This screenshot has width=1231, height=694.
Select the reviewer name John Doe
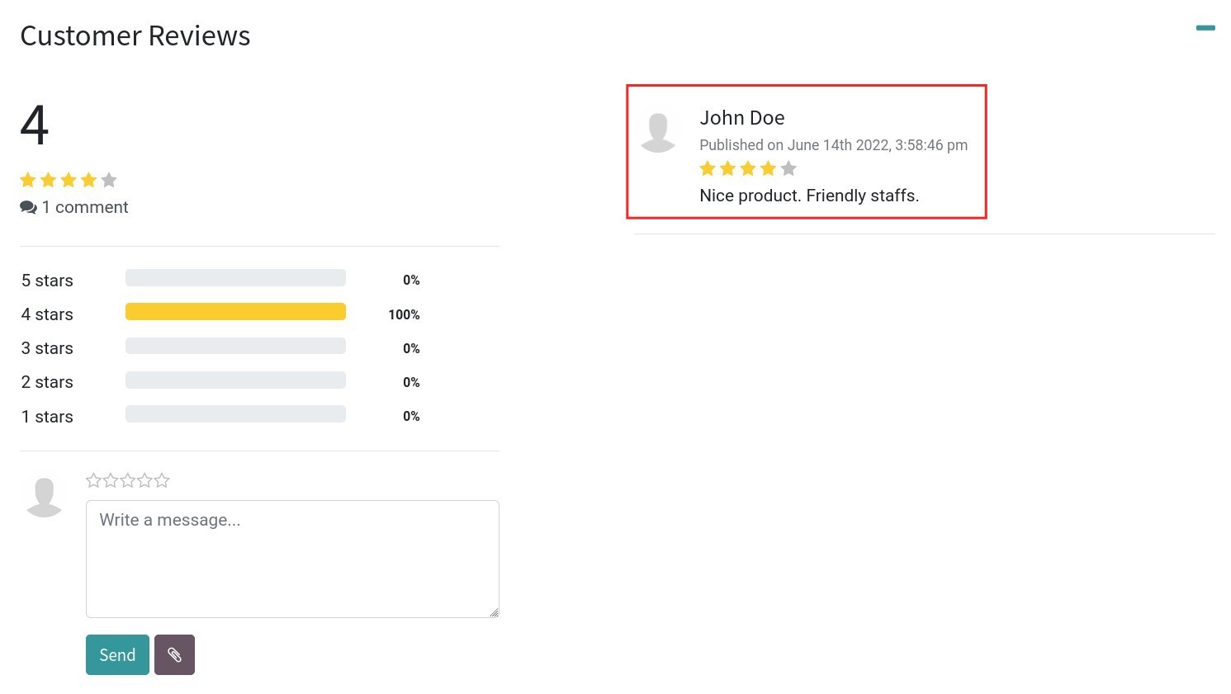[741, 118]
